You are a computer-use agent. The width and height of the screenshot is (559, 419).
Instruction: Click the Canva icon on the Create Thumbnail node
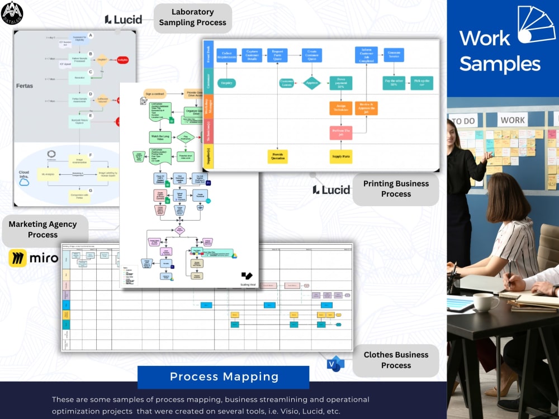point(208,201)
